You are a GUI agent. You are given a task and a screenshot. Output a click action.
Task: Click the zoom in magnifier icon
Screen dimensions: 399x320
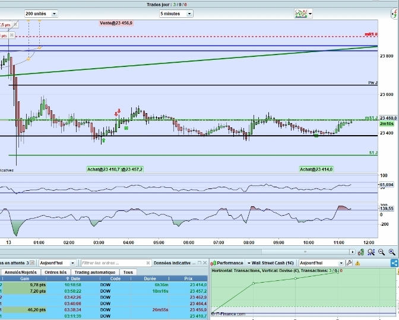pos(392,252)
